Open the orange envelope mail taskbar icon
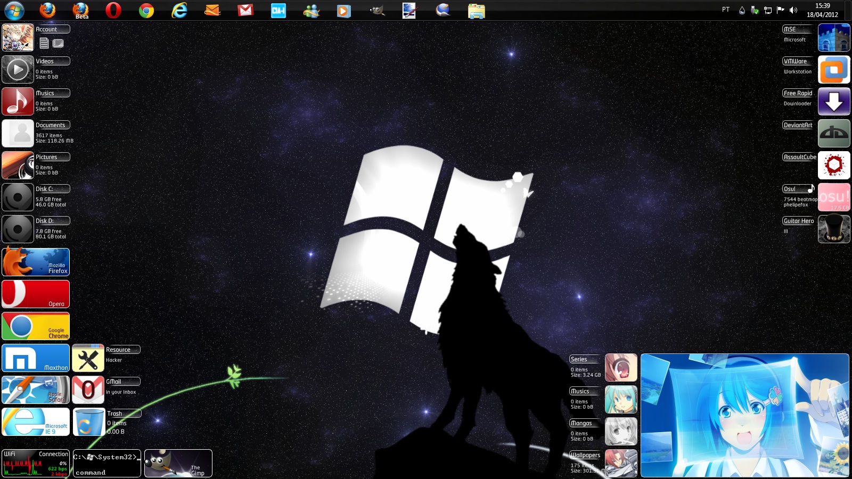 [212, 10]
